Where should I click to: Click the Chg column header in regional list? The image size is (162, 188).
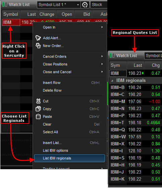(x=153, y=65)
